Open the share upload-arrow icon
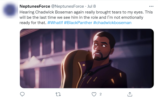Screen dimensions: 158x99 point(130,94)
